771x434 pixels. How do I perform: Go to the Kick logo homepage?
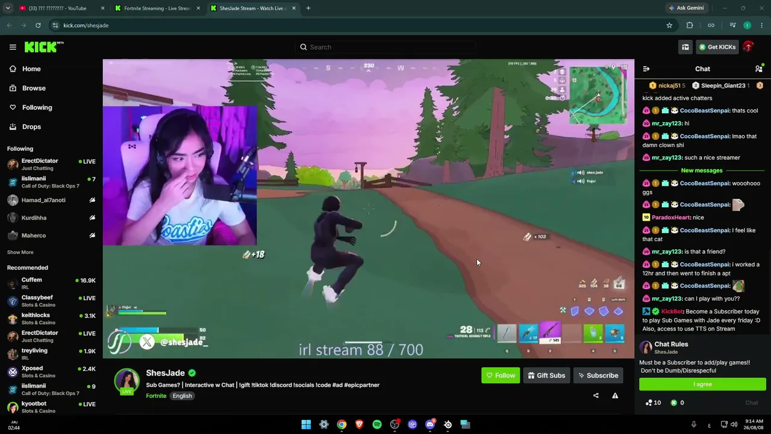pyautogui.click(x=44, y=47)
